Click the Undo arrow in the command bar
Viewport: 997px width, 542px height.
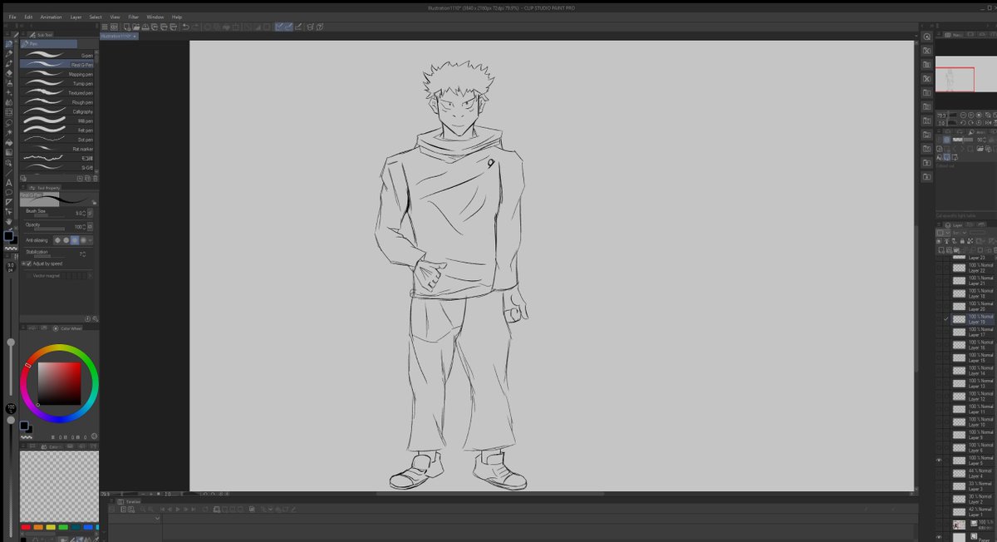pos(185,27)
